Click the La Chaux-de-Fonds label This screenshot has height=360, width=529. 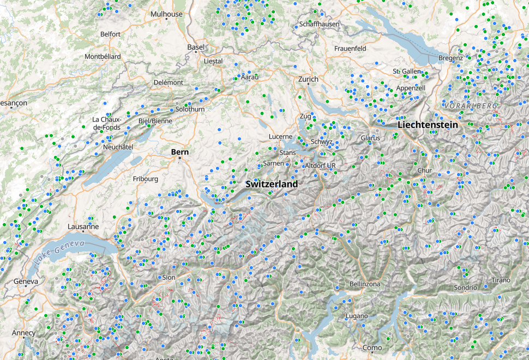pos(106,123)
